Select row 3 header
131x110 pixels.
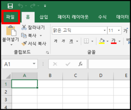tap(6, 99)
